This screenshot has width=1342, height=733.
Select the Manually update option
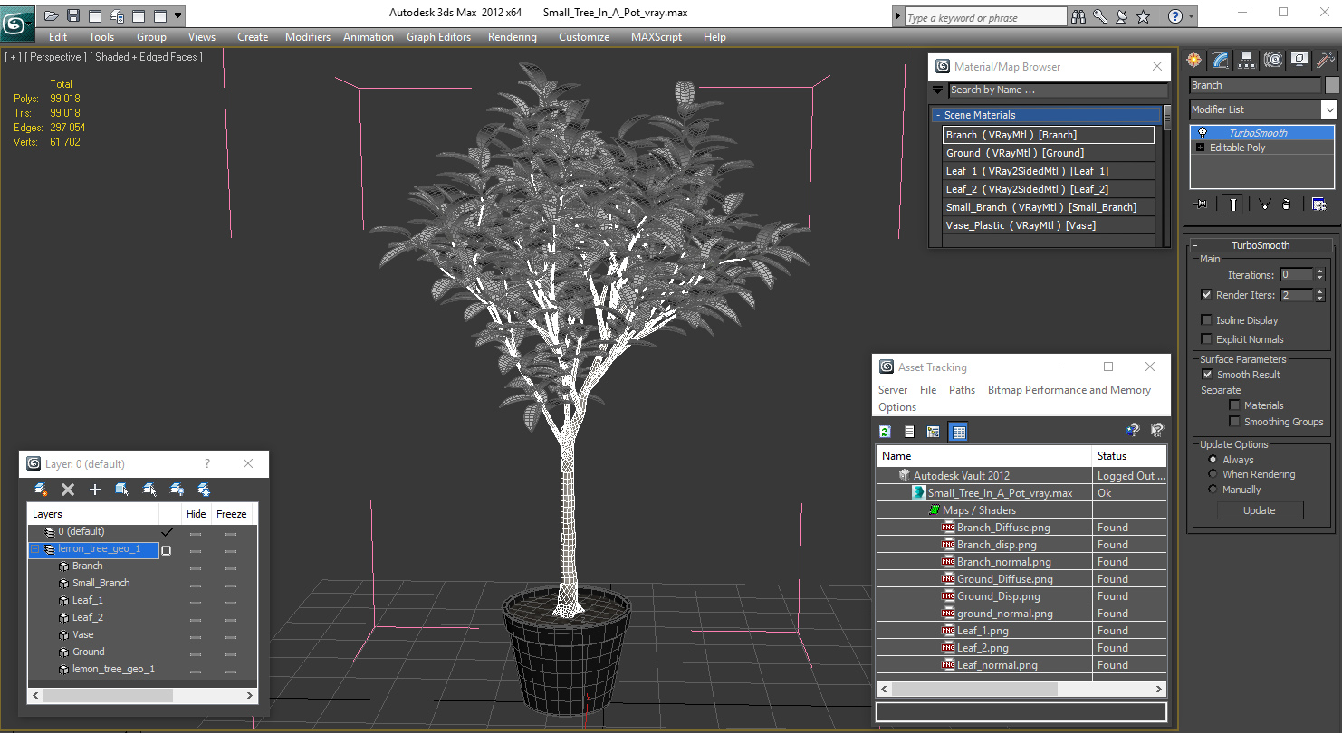(1213, 490)
